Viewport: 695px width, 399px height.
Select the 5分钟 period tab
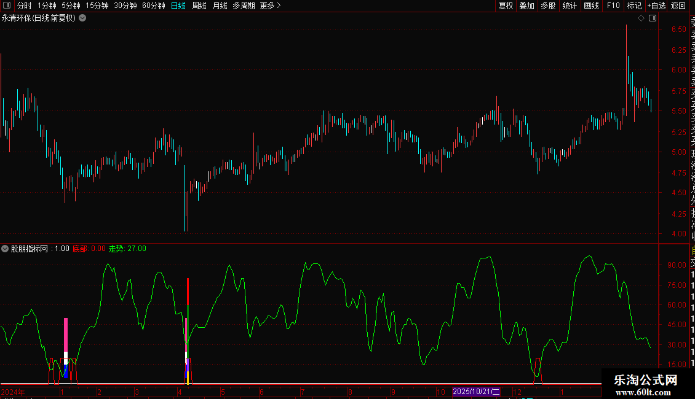coord(71,6)
